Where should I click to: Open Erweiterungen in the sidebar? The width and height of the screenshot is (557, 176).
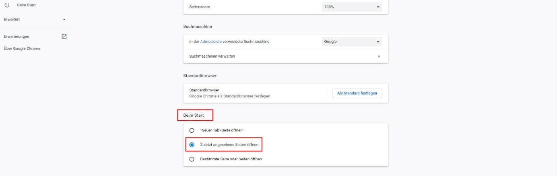[17, 36]
